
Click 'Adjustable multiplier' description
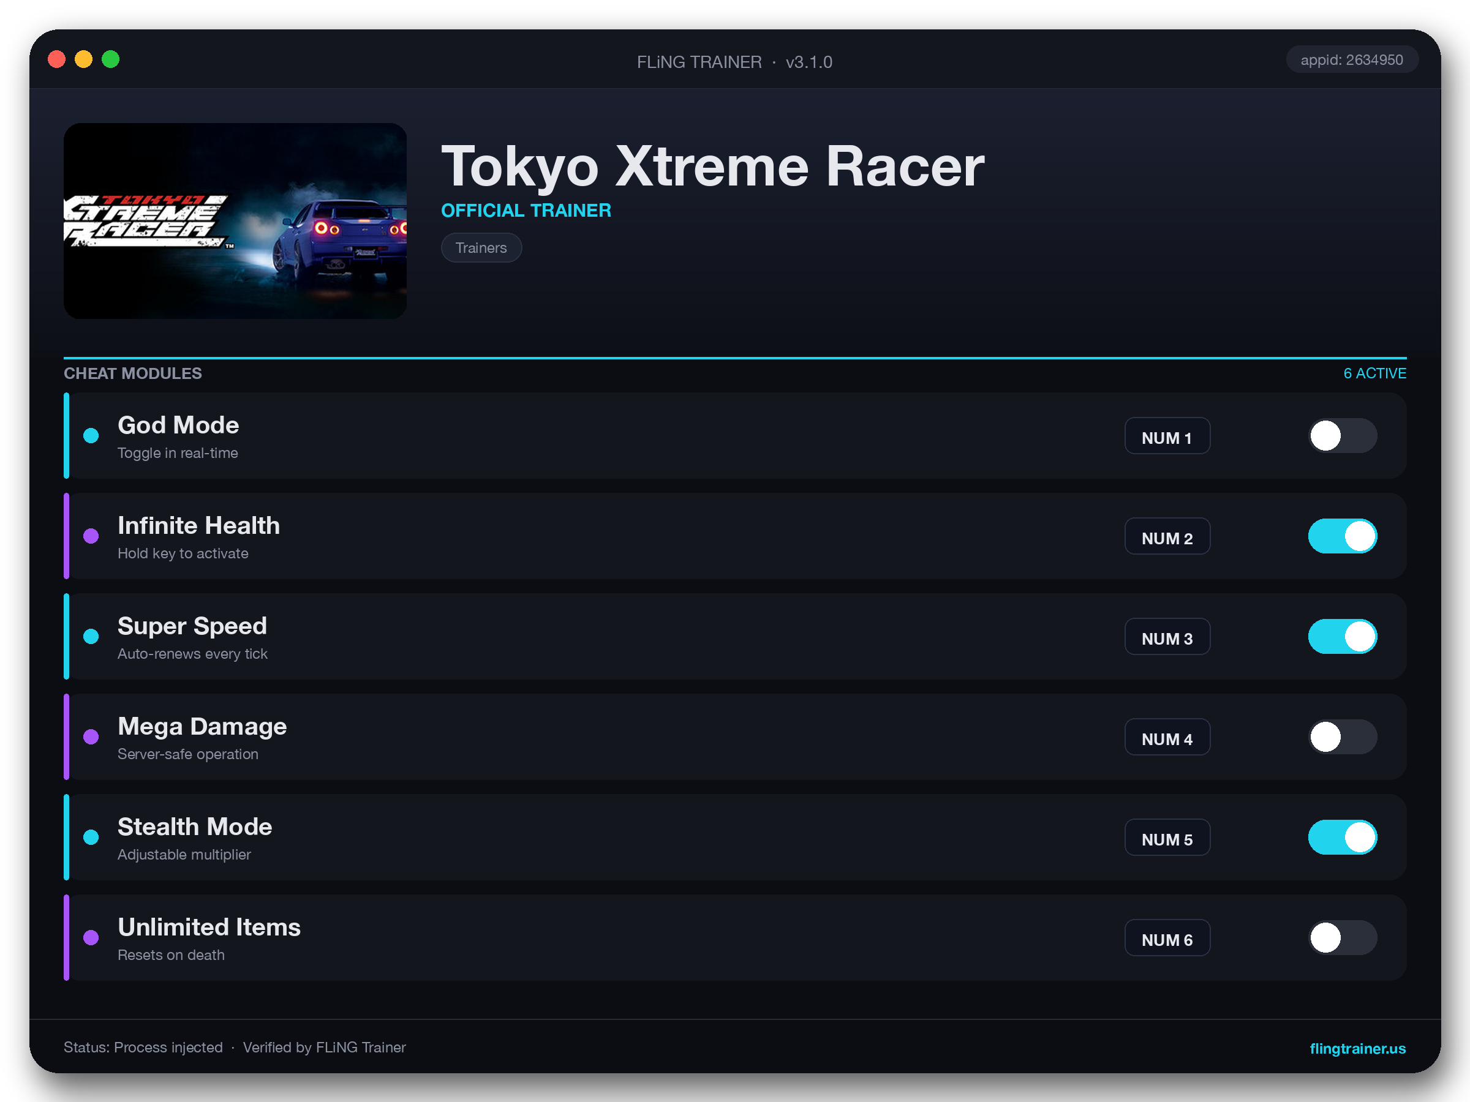pos(184,854)
